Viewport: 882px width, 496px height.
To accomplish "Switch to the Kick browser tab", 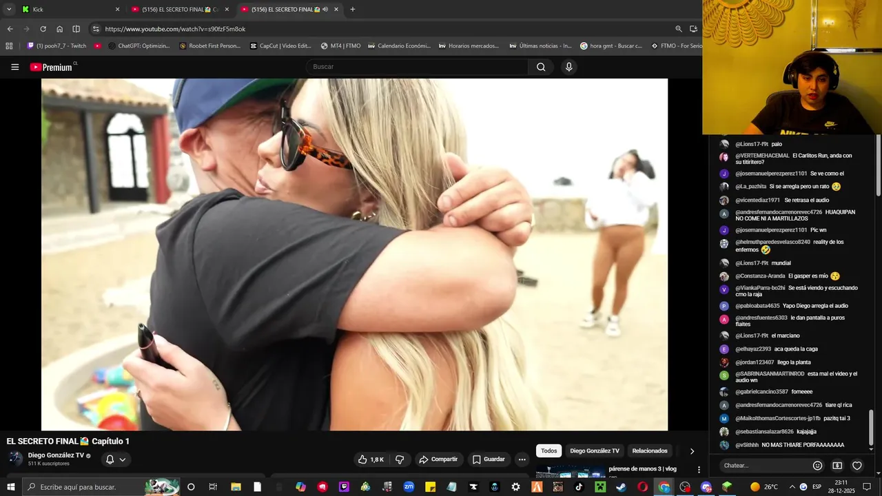I will tap(70, 10).
